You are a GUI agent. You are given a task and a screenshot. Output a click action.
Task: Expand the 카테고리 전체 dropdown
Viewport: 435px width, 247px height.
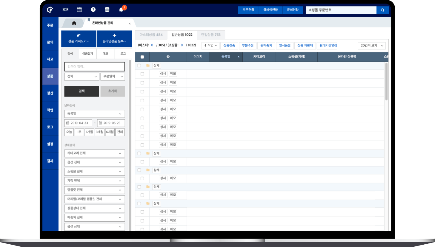(x=94, y=153)
